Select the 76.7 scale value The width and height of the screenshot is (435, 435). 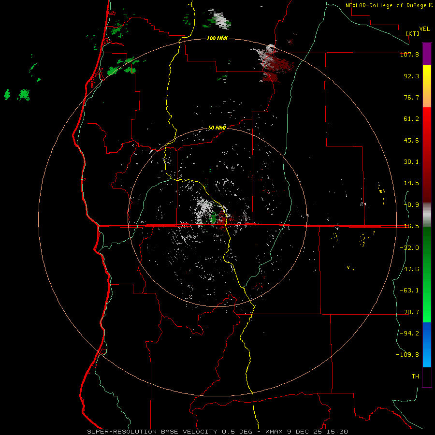(411, 97)
